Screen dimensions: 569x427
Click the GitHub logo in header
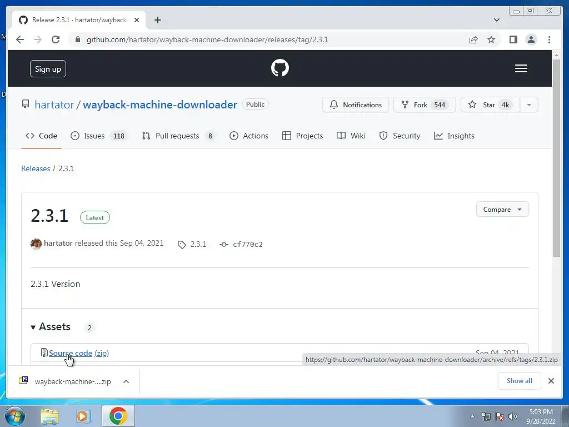click(280, 68)
